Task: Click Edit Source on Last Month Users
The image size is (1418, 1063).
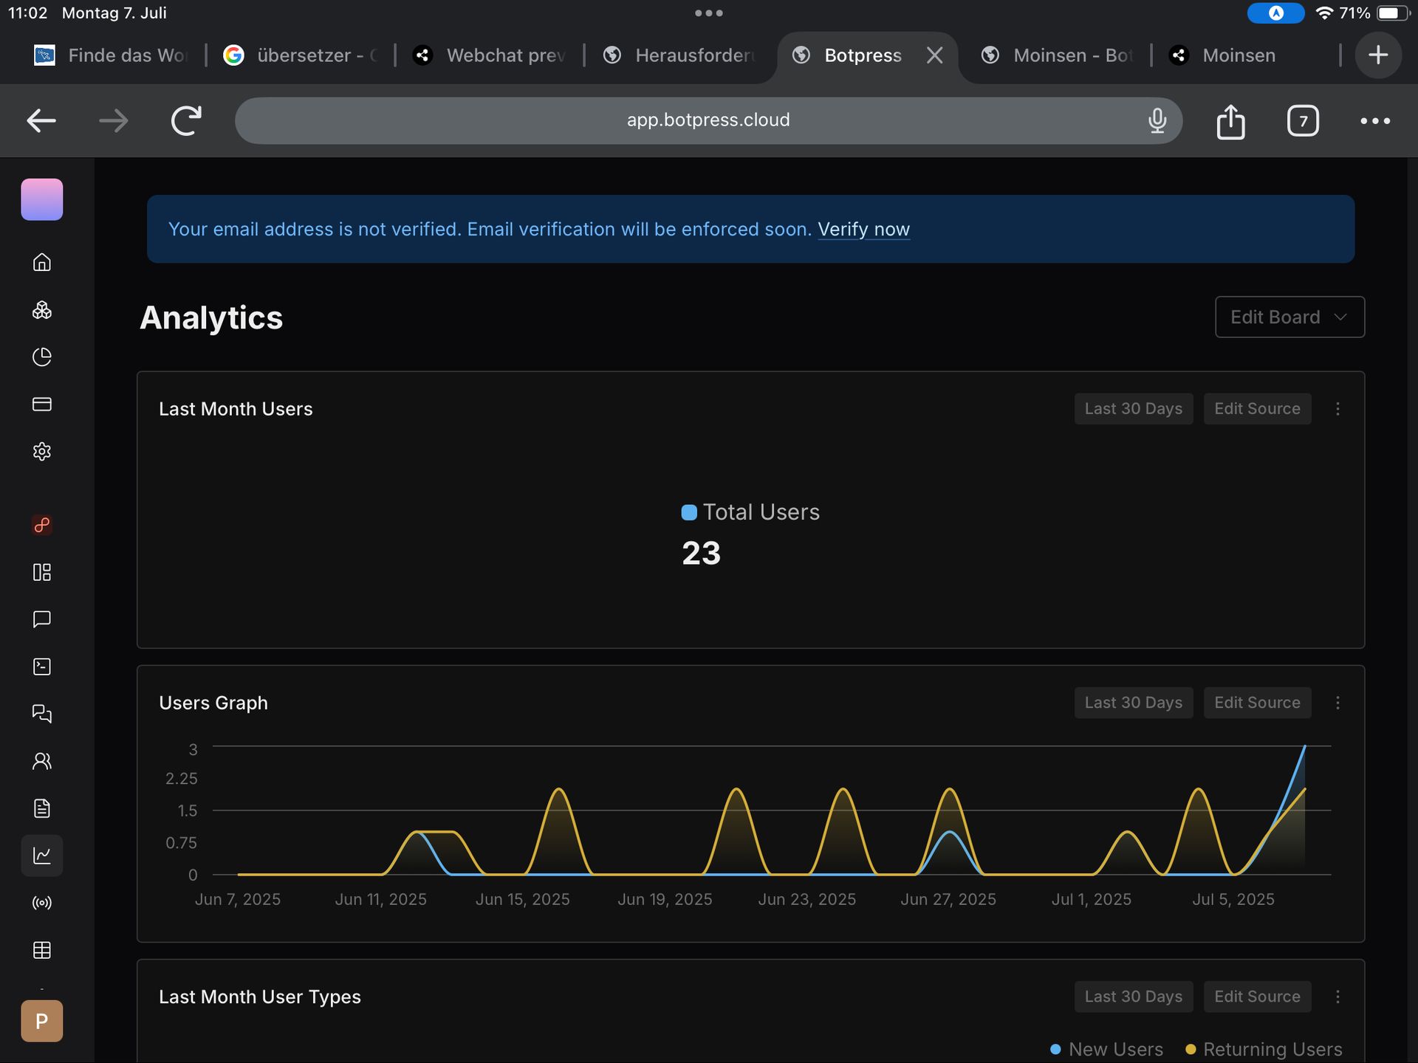Action: tap(1257, 409)
